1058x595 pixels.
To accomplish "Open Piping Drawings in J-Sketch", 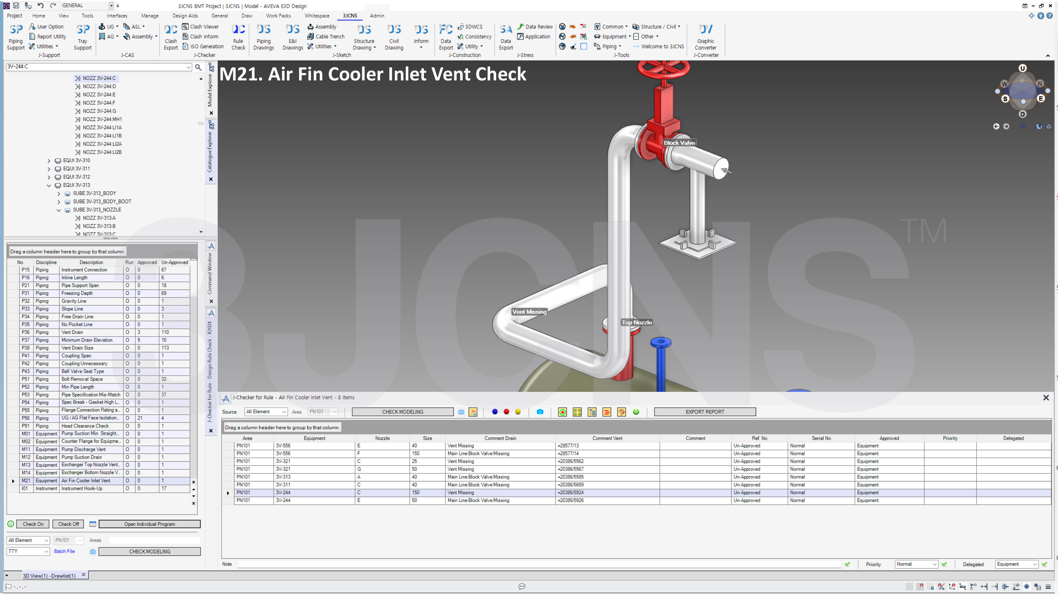I will pyautogui.click(x=264, y=37).
